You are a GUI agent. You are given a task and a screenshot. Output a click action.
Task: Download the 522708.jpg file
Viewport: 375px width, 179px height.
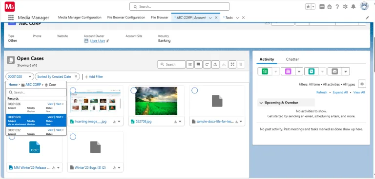(x=176, y=122)
